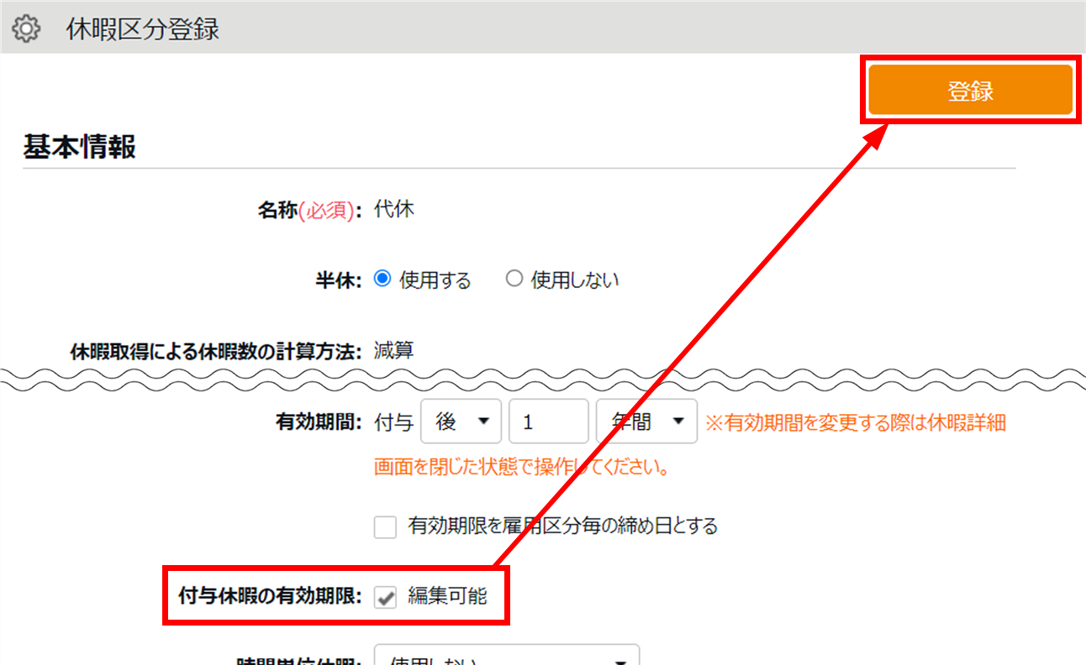Viewport: 1086px width, 665px height.
Task: Click the 基本情報 section heading
Action: click(x=79, y=147)
